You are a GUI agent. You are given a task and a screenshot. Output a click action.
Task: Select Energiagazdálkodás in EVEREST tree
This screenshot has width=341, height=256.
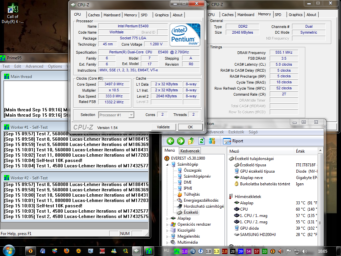point(201,200)
